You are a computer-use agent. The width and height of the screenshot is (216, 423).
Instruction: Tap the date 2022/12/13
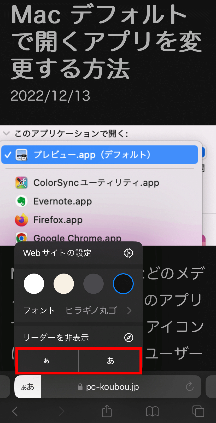(x=50, y=96)
